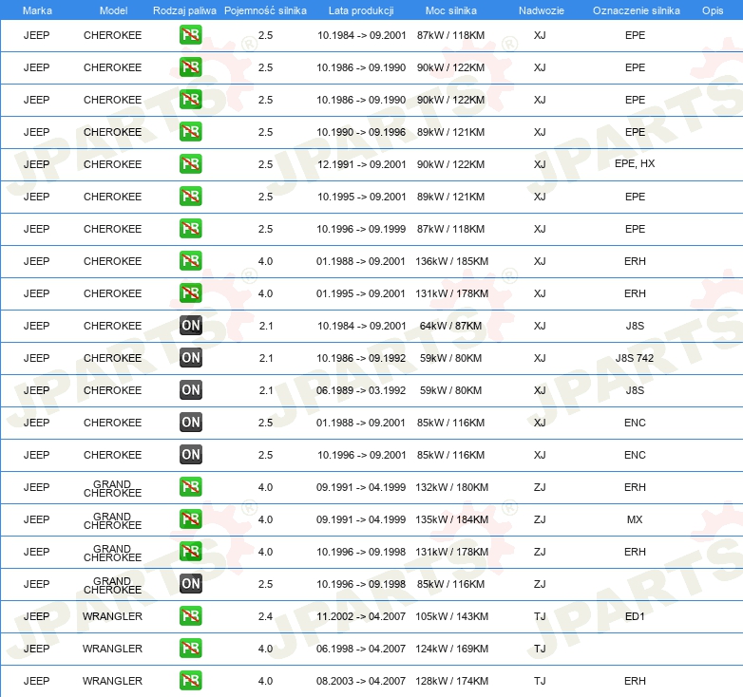Click the Nadwozie column header
Image resolution: width=743 pixels, height=697 pixels.
(542, 10)
